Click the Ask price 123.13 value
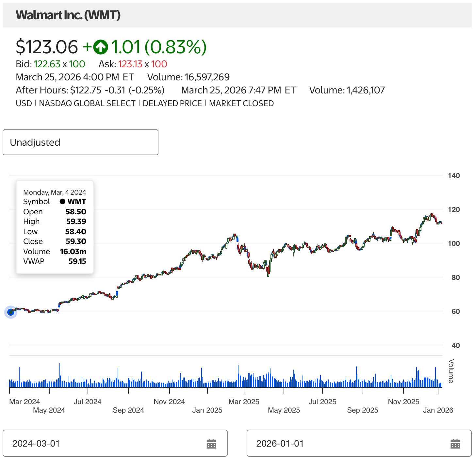Viewport: 475px width, 460px height. (130, 64)
